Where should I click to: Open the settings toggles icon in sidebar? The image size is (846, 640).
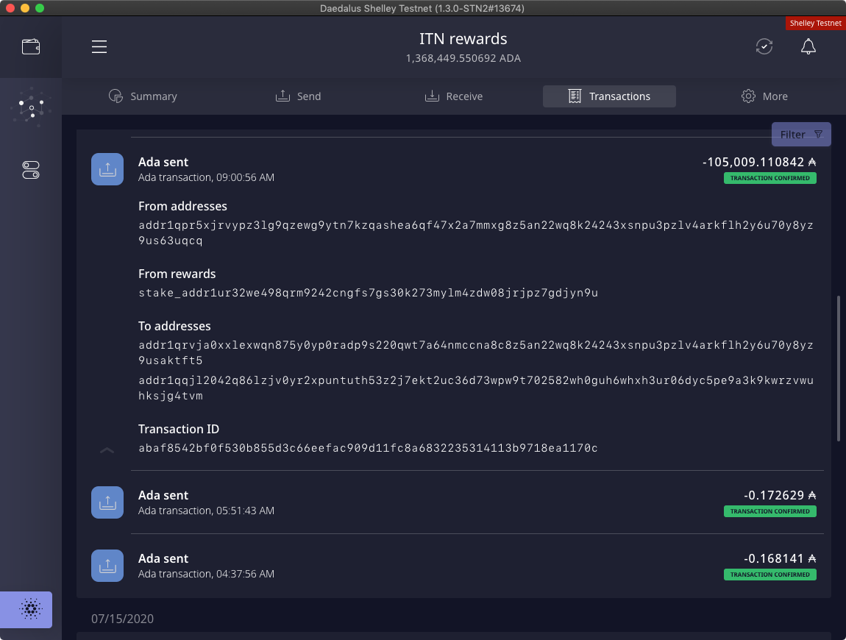coord(31,171)
